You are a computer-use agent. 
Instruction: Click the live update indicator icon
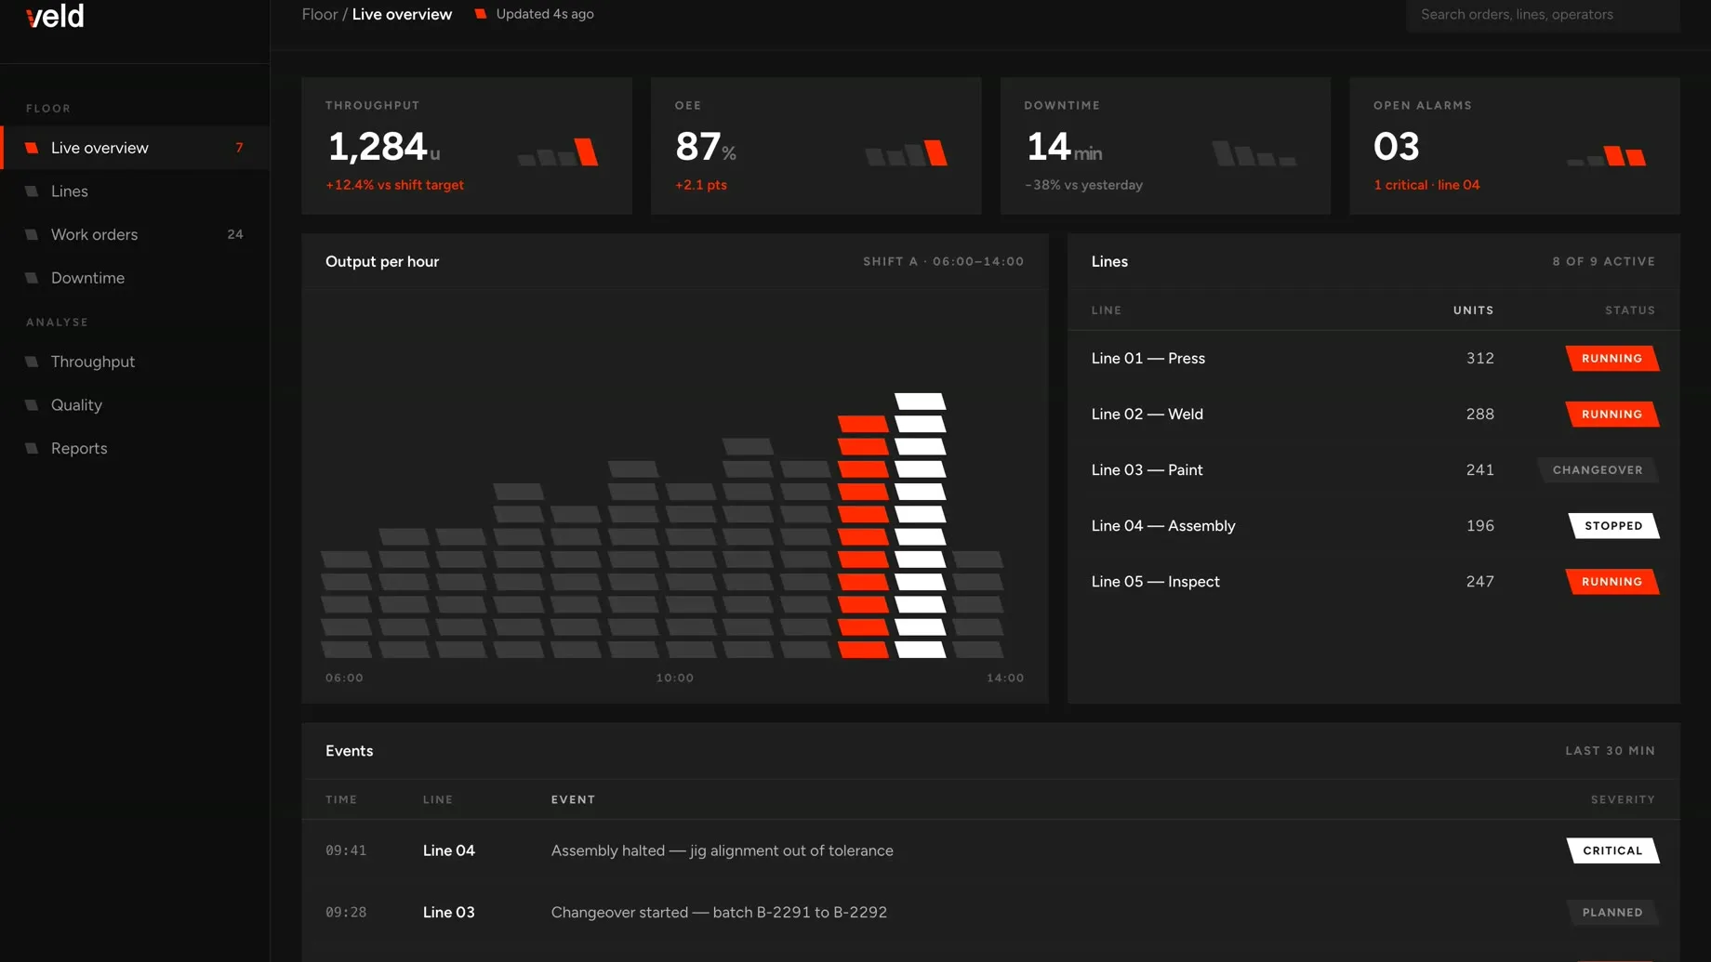tap(481, 14)
